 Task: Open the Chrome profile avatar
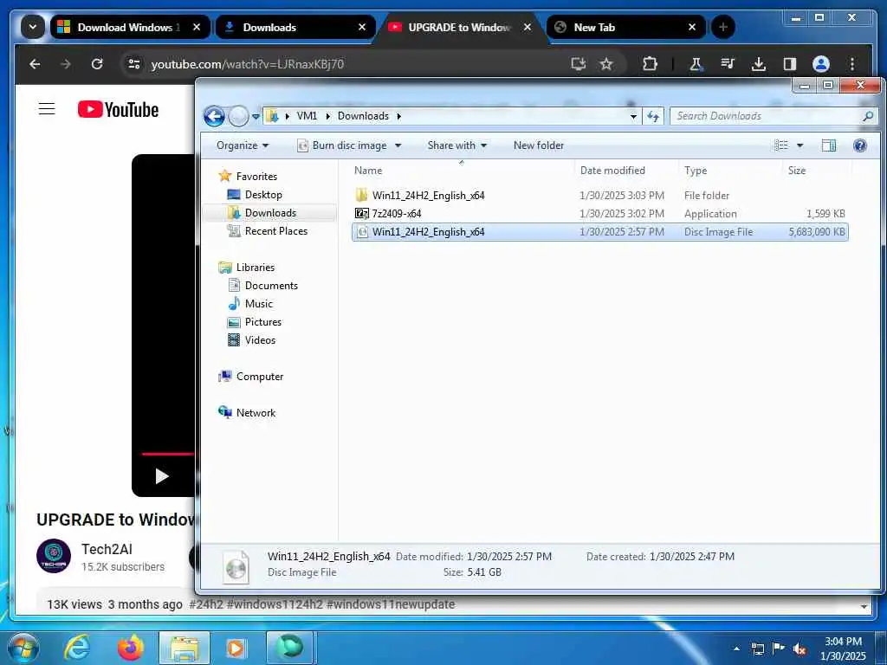click(821, 64)
